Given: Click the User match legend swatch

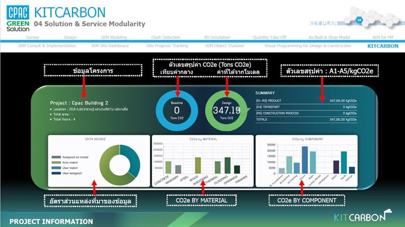Looking at the screenshot, I should (56, 168).
